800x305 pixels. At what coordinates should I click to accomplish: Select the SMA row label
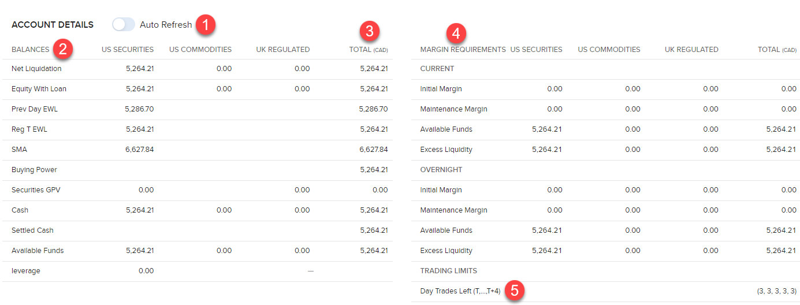click(19, 150)
